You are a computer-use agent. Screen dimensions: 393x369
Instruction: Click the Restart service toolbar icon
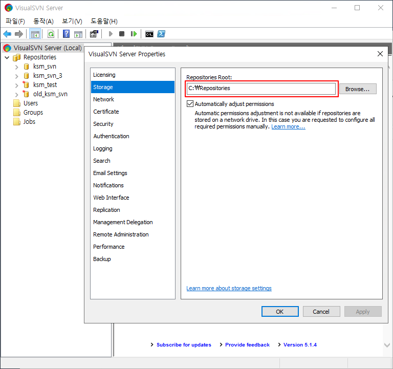coord(134,34)
